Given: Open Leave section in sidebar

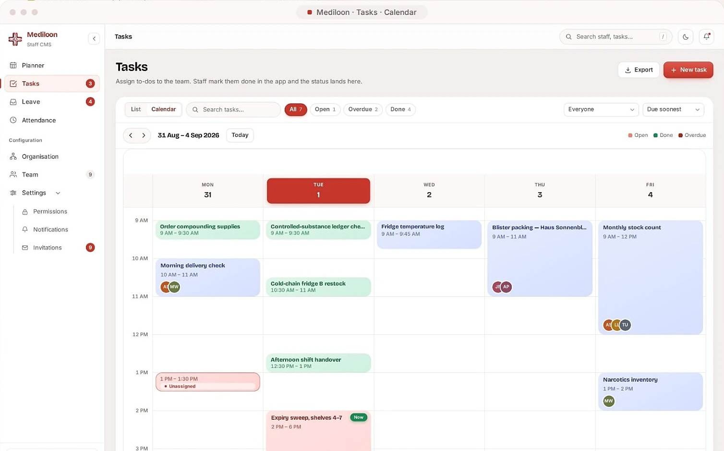Looking at the screenshot, I should (52, 102).
